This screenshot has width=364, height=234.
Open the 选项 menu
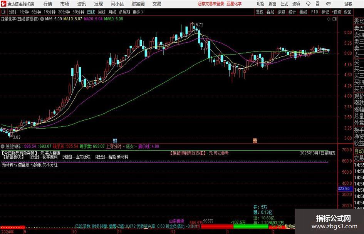(296, 4)
